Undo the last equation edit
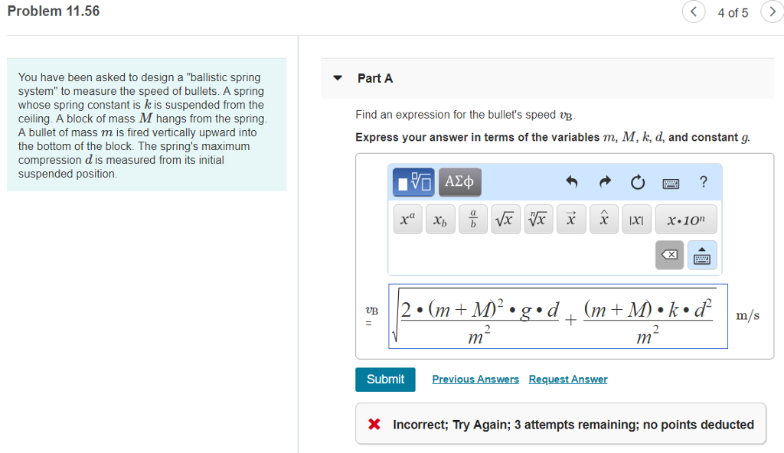This screenshot has height=453, width=784. click(x=571, y=181)
